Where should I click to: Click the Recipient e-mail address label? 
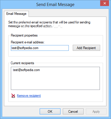pos(28,42)
